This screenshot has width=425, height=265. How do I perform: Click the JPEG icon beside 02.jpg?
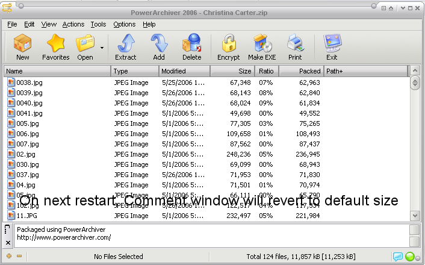11,154
